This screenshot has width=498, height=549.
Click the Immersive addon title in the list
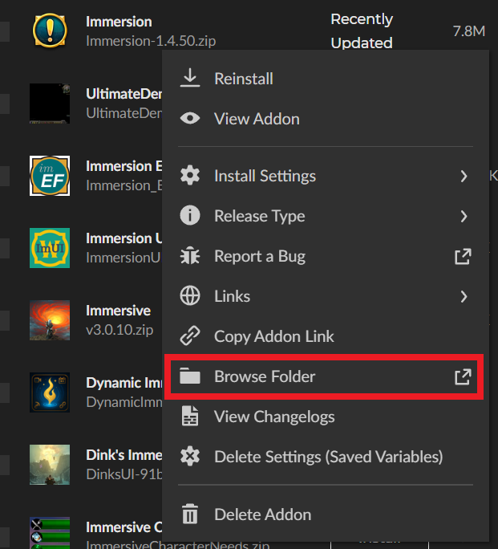point(118,310)
